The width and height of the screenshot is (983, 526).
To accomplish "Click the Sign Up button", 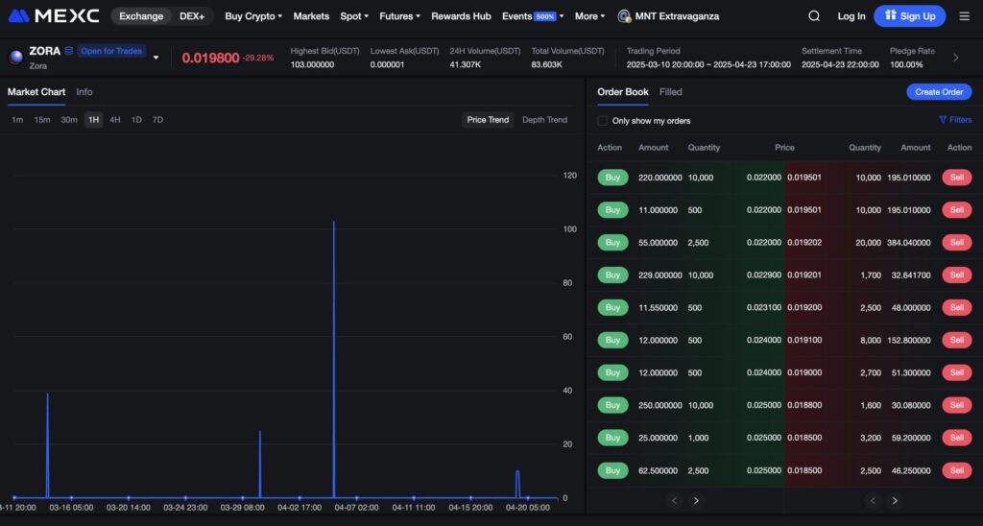I will point(910,16).
